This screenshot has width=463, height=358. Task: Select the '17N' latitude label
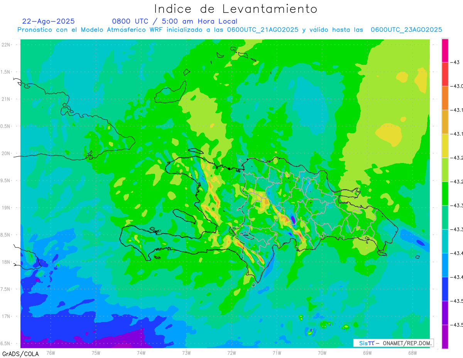pyautogui.click(x=6, y=316)
